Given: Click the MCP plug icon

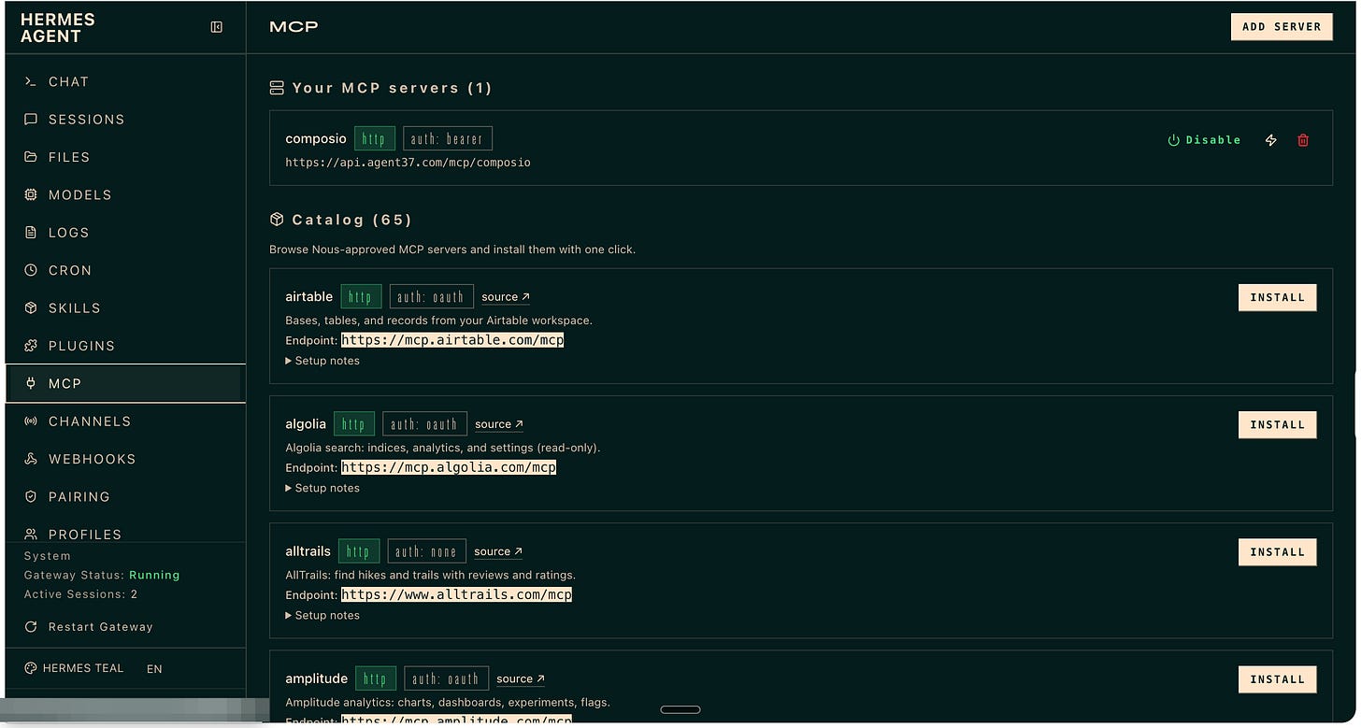Looking at the screenshot, I should [31, 383].
